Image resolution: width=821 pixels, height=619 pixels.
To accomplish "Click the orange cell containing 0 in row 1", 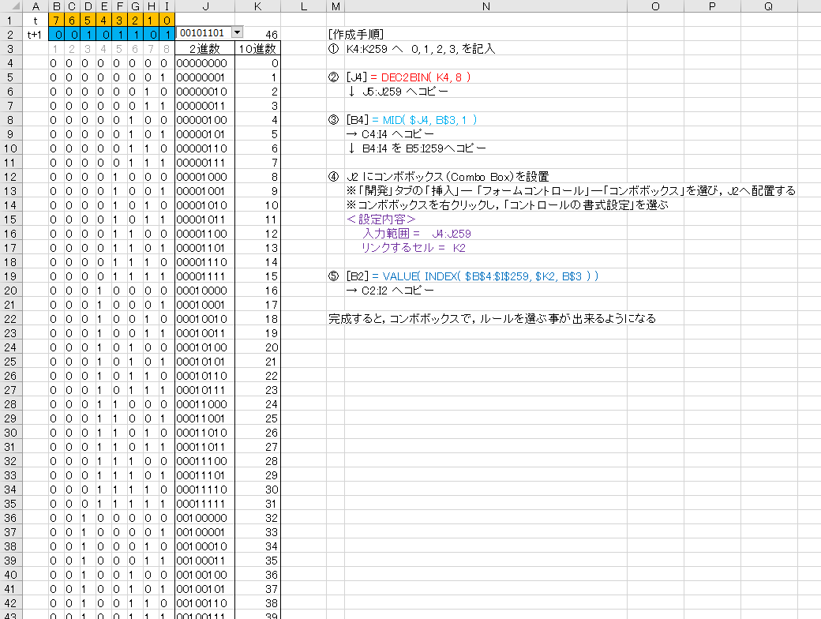I will pos(167,21).
